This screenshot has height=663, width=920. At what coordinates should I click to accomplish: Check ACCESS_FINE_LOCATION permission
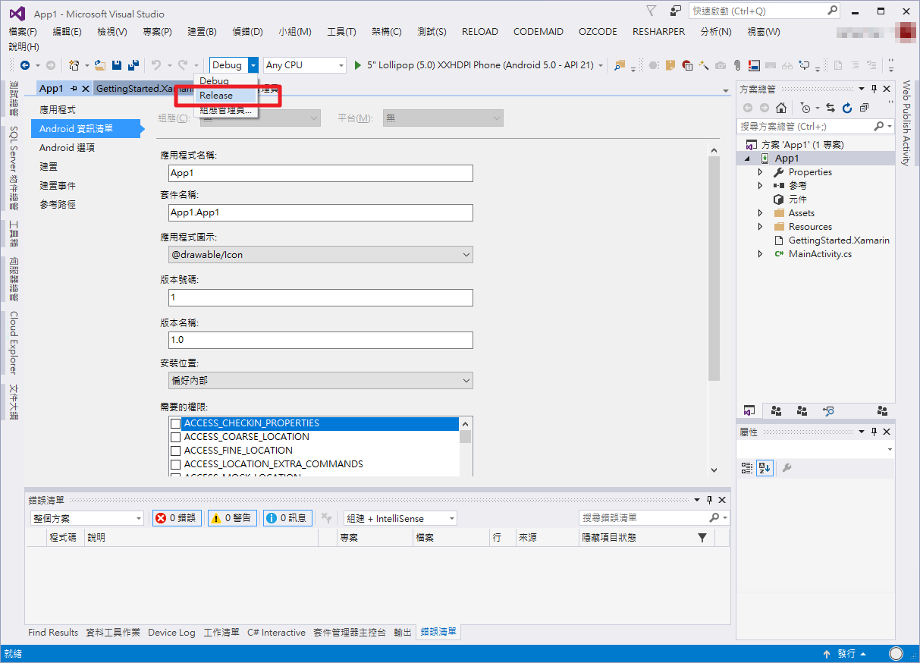(176, 451)
